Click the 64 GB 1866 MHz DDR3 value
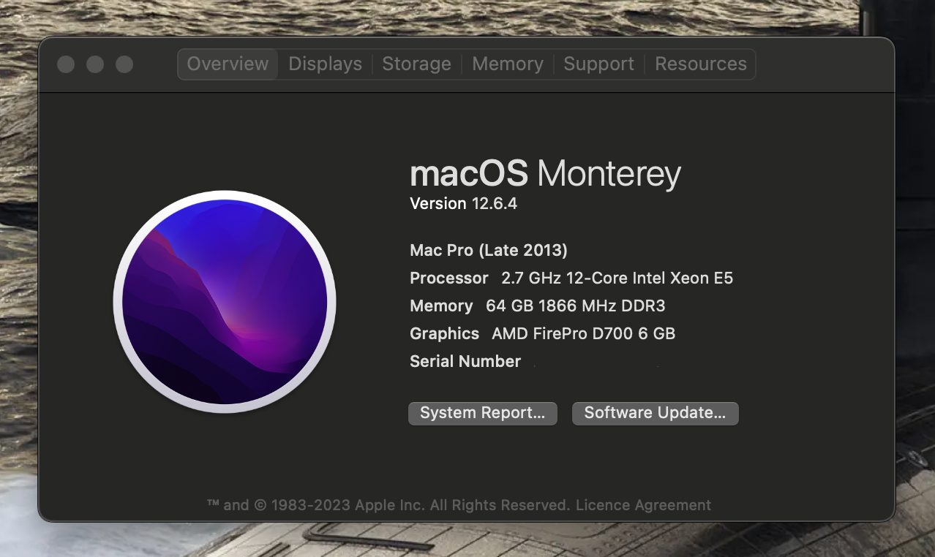The height and width of the screenshot is (557, 935). tap(575, 306)
